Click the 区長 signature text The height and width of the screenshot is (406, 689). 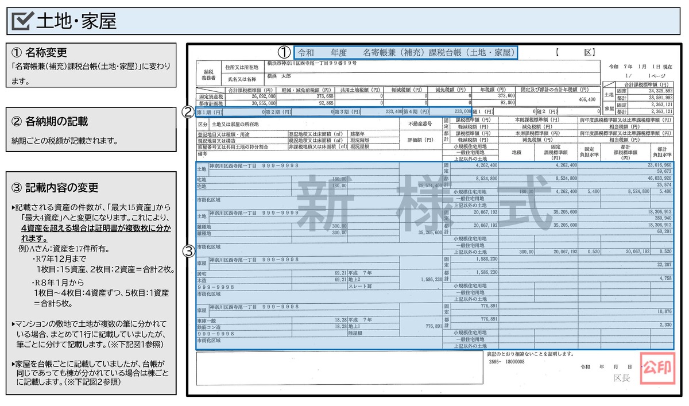point(621,378)
